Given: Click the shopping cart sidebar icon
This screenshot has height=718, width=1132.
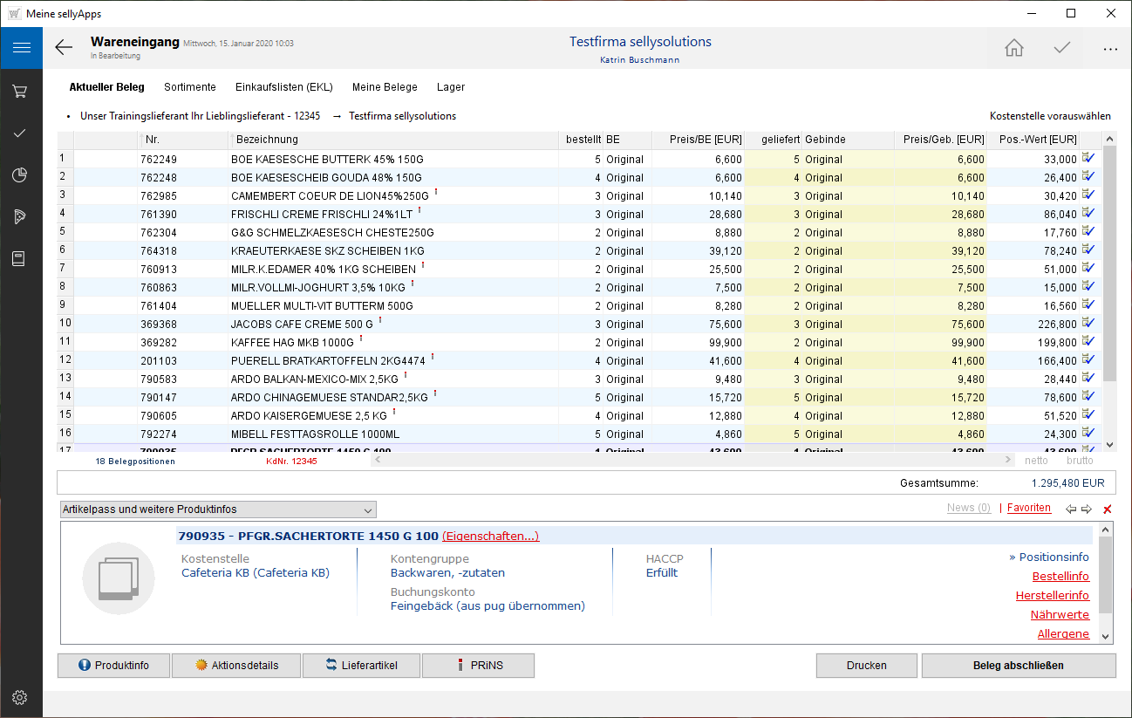Looking at the screenshot, I should tap(21, 92).
